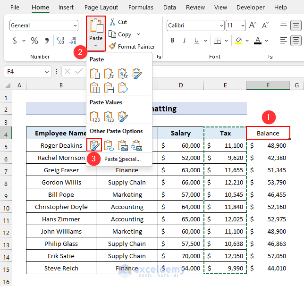304x286 pixels.
Task: Apply Percent Style number format
Action: click(x=34, y=41)
